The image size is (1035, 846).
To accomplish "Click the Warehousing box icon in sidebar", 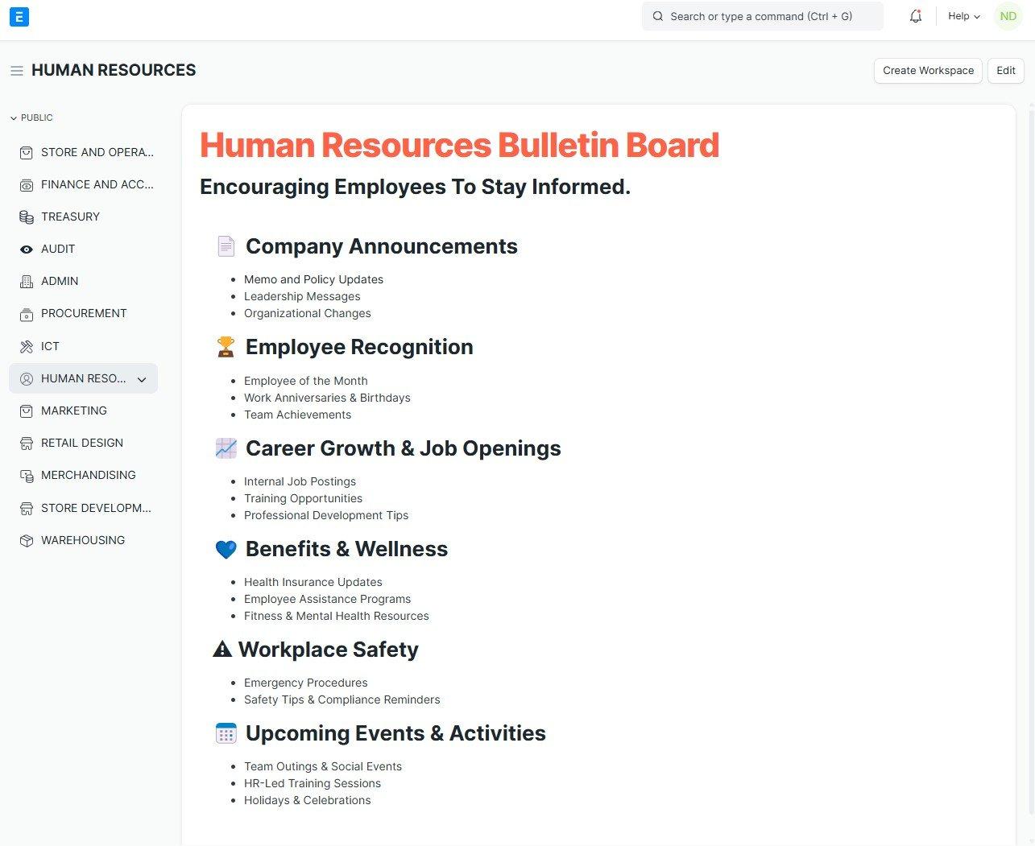I will tap(27, 541).
